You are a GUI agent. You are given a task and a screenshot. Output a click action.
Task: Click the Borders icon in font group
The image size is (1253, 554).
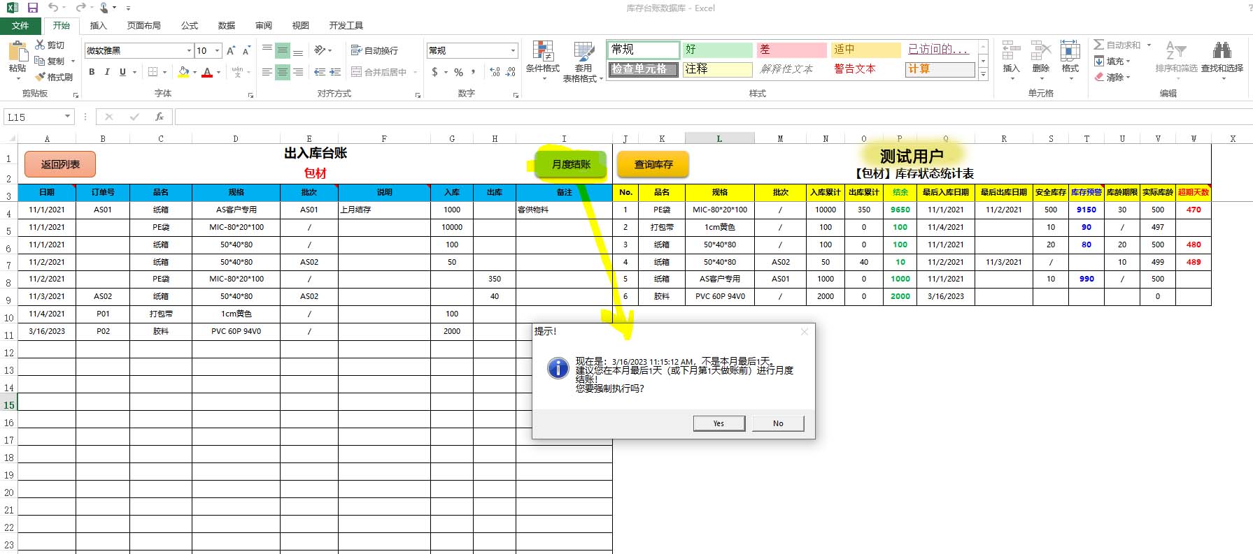153,72
